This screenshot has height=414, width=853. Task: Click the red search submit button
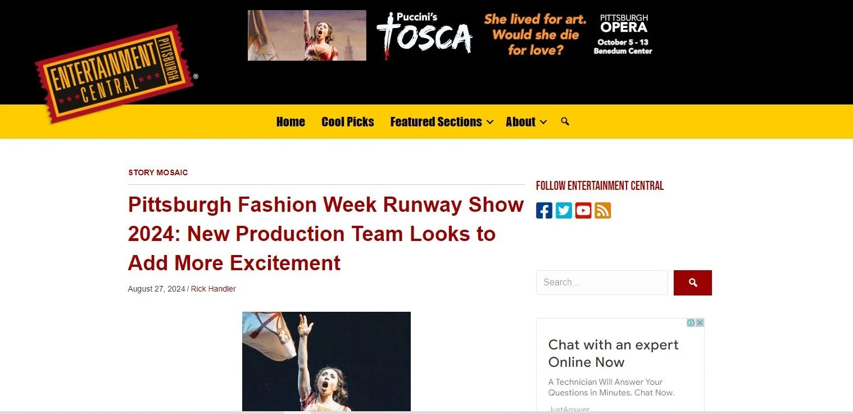(692, 283)
